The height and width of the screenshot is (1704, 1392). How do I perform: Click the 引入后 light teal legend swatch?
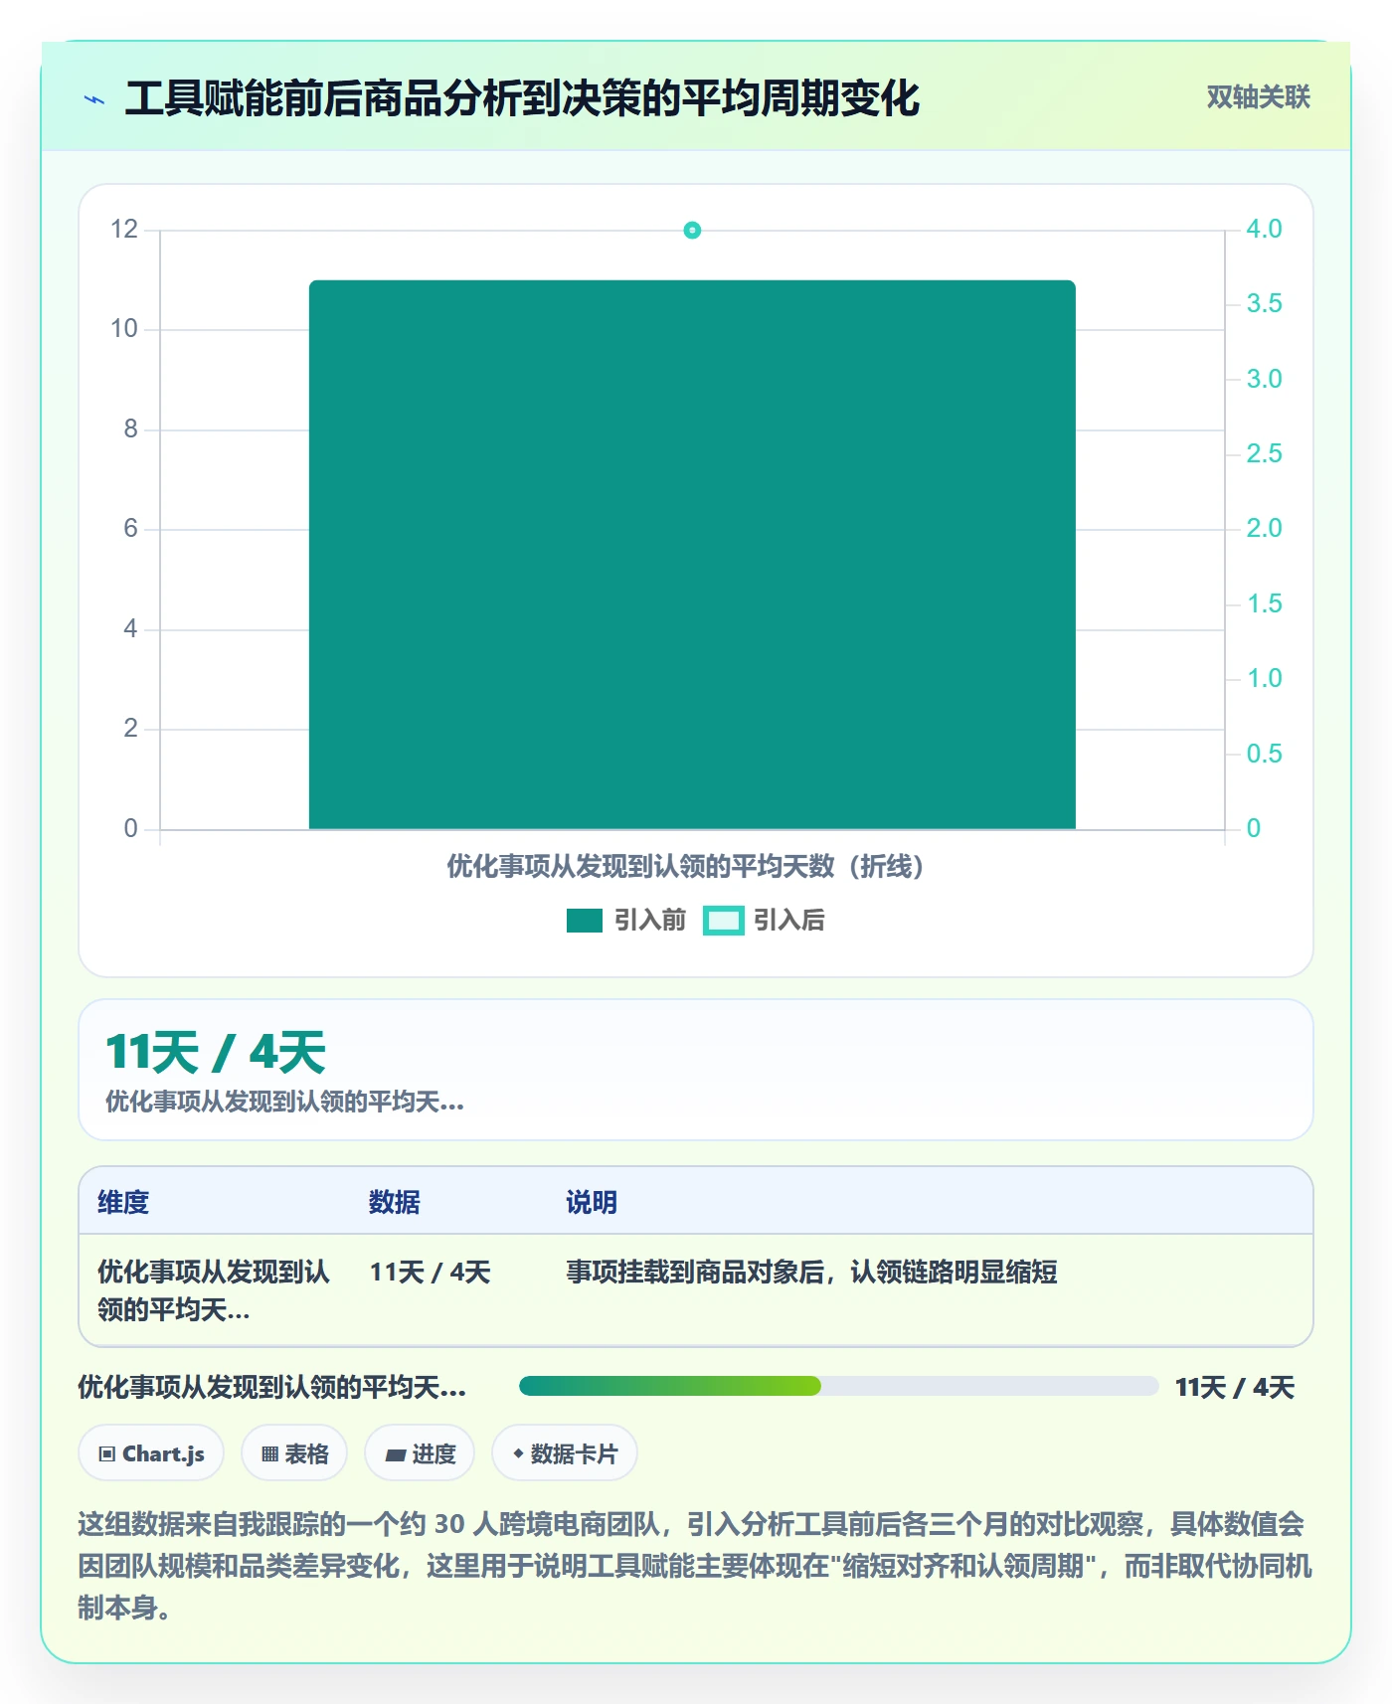click(723, 921)
